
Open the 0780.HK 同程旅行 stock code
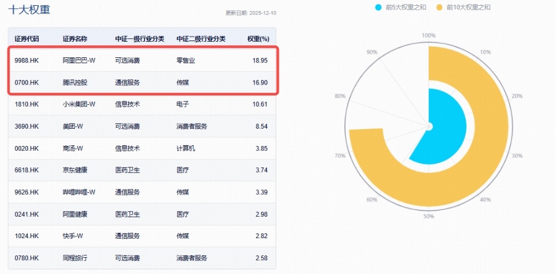click(x=27, y=258)
